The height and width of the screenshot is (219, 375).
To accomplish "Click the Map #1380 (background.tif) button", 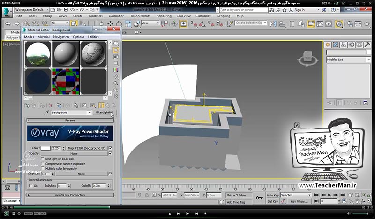I will (86, 148).
